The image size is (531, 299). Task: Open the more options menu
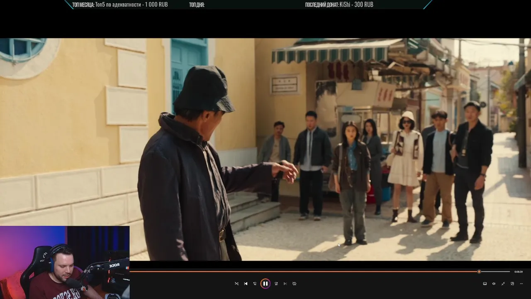coord(521,284)
